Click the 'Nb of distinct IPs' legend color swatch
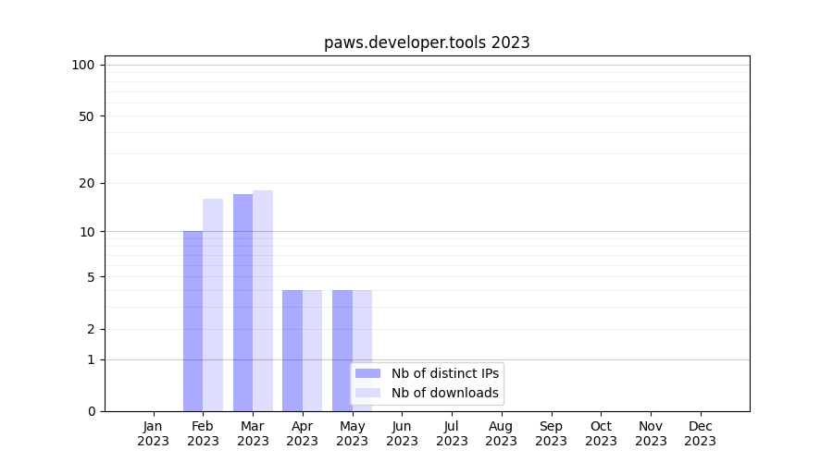 [367, 373]
